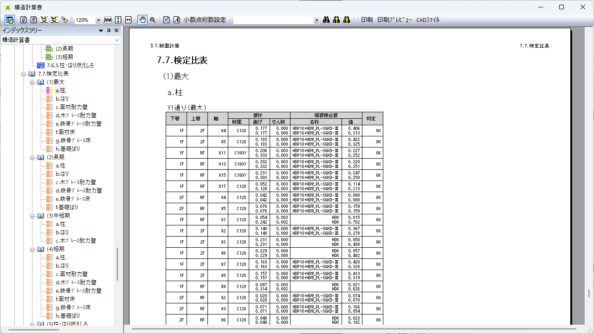Screen dimensions: 594x334
Task: Click the find next binoculars icon
Action: point(347,20)
